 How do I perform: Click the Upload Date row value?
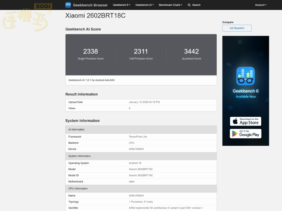(x=144, y=102)
